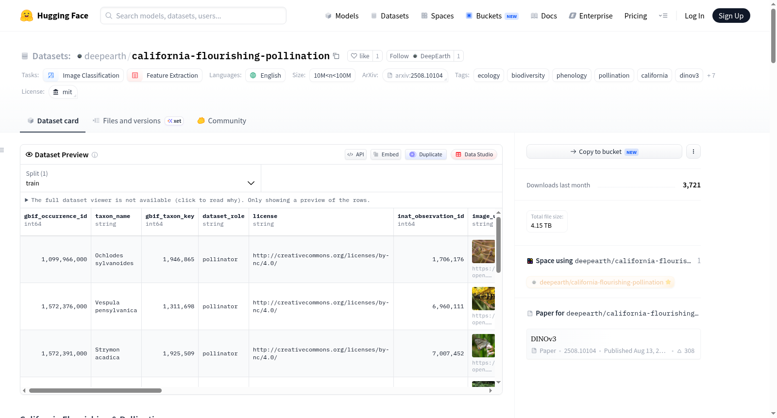Screen dimensions: 777x418
Task: Open Buckets from the navigation
Action: pyautogui.click(x=492, y=16)
